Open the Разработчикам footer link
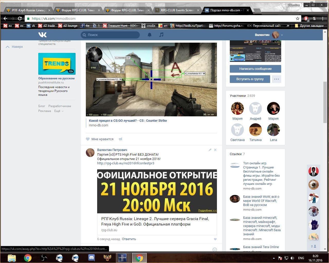Image resolution: width=329 pixels, height=263 pixels. (60, 106)
